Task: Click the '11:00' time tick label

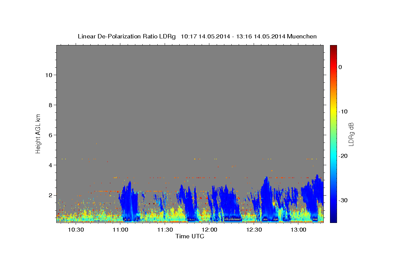Action: coord(121,230)
